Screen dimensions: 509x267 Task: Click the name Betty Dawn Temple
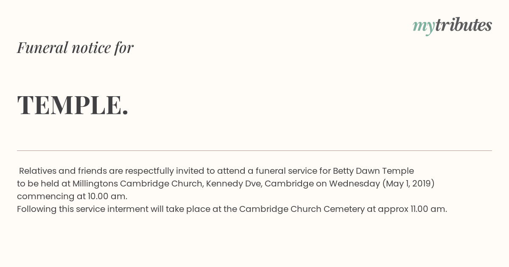tap(373, 171)
